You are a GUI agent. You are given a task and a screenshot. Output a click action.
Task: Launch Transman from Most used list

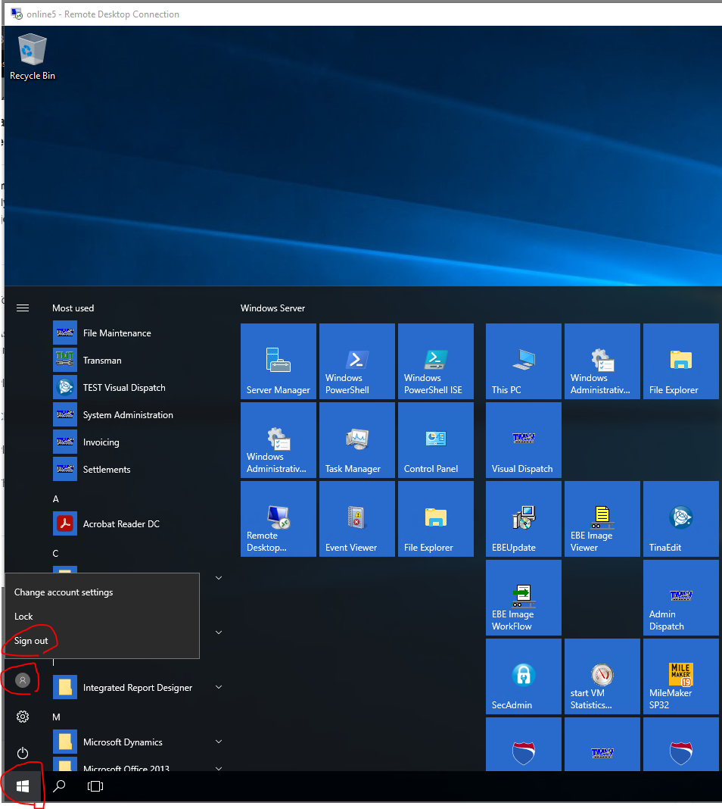tap(137, 360)
